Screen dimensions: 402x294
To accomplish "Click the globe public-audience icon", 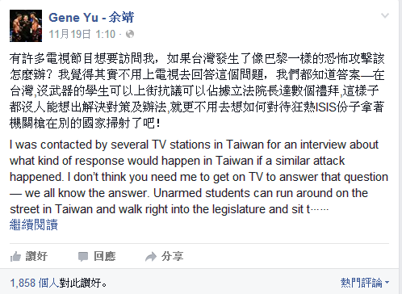I will pyautogui.click(x=130, y=34).
